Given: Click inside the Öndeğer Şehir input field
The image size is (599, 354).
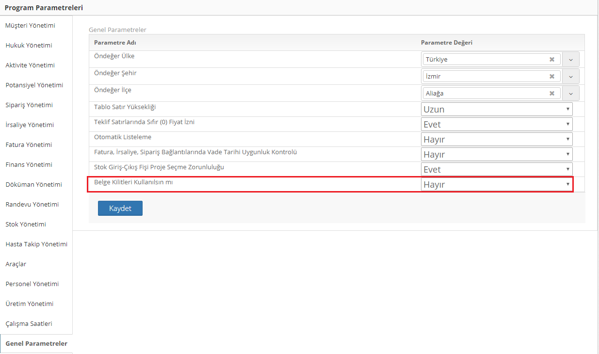Looking at the screenshot, I should point(485,76).
